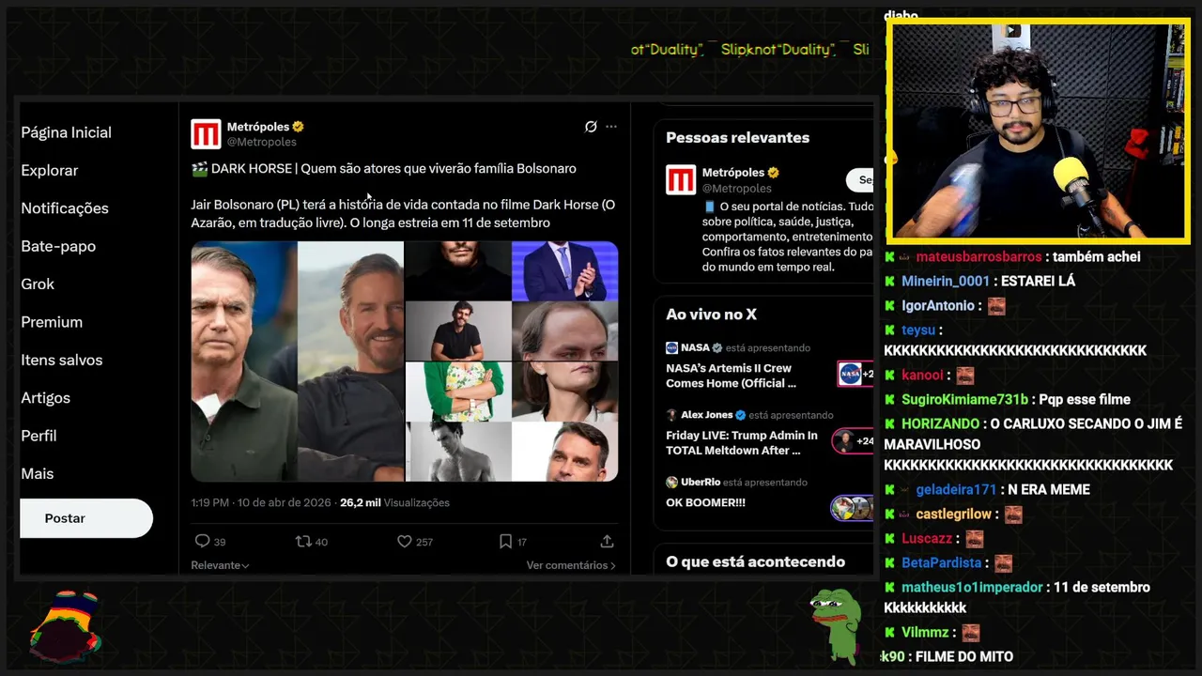The image size is (1202, 676).
Task: Click the NASA small profile icon
Action: pos(671,347)
